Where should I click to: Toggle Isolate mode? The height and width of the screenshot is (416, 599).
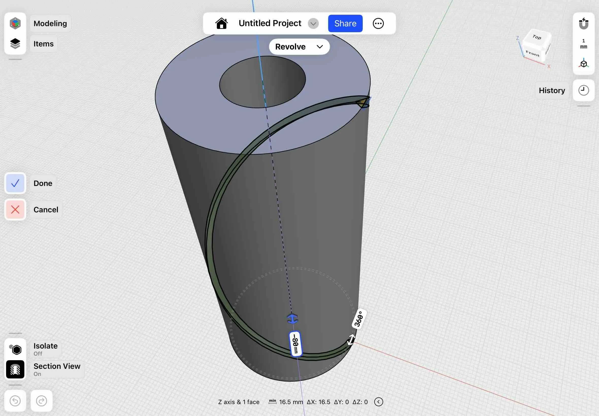16,349
